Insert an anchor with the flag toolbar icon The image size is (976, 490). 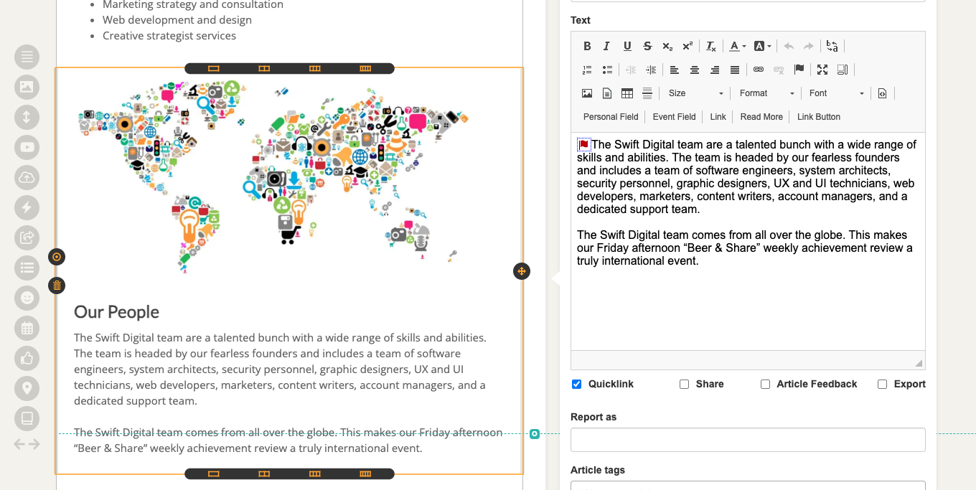click(x=799, y=70)
